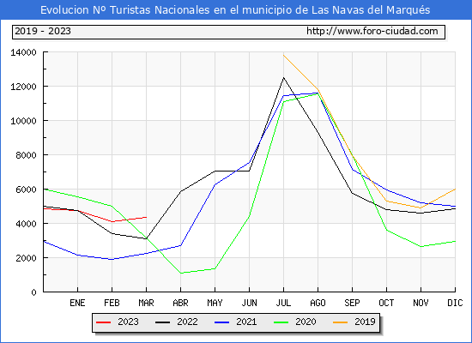Click the 2000 y-axis value
Image resolution: width=472 pixels, height=343 pixels.
[x=27, y=258]
